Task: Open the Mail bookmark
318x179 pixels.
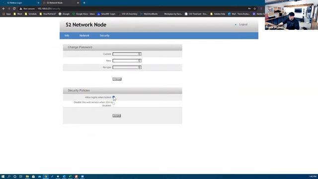Action: [239, 14]
